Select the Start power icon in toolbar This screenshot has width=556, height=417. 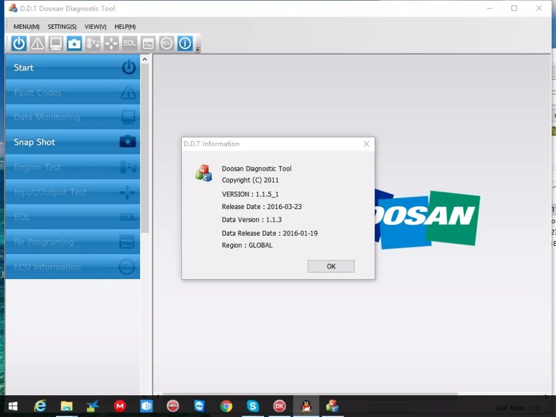coord(18,43)
